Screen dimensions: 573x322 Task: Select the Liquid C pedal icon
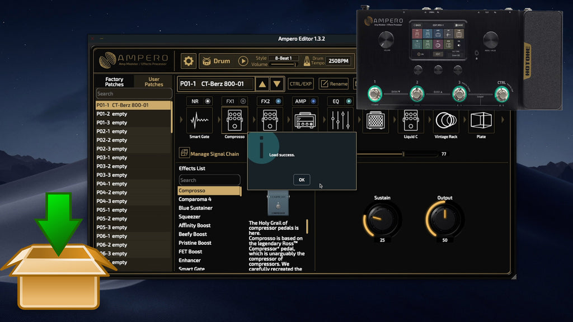[410, 121]
